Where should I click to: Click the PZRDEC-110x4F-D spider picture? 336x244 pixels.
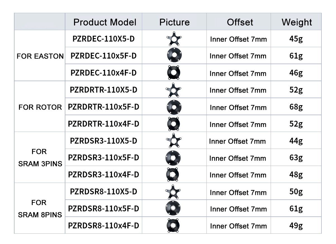(x=173, y=73)
